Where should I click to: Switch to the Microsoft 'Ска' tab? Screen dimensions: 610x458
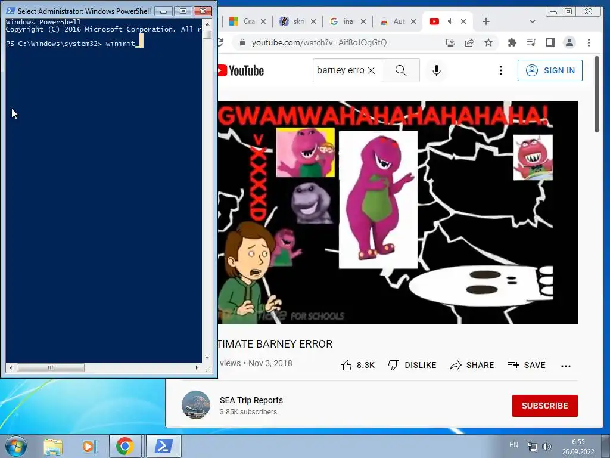click(243, 21)
